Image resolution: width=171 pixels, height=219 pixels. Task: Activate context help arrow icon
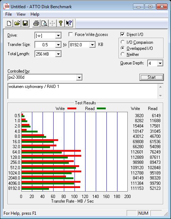tap(69, 23)
